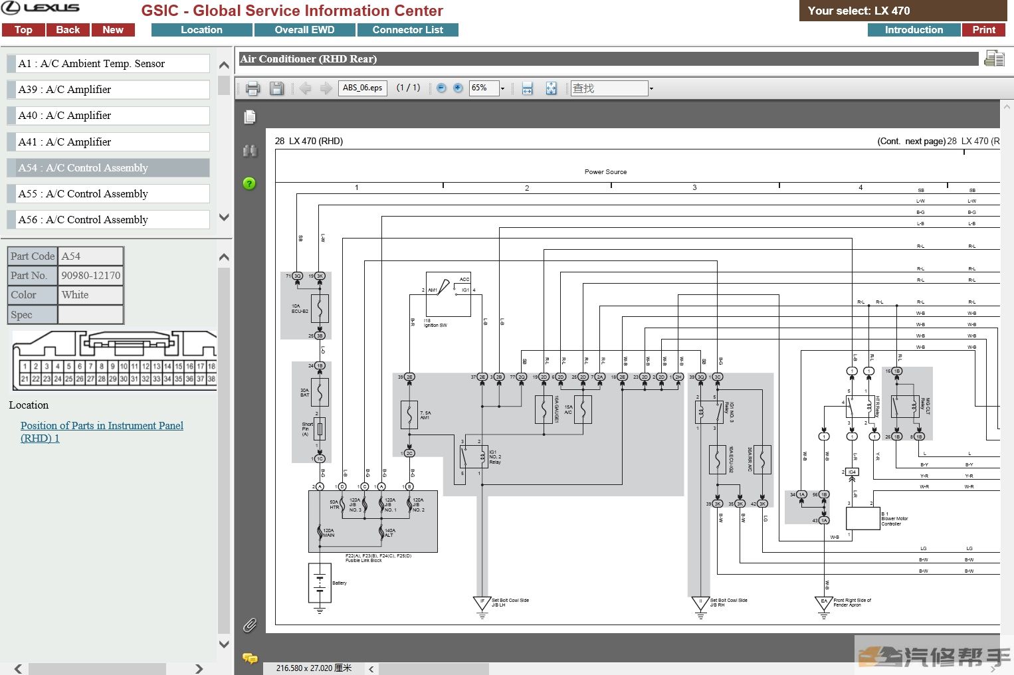This screenshot has width=1014, height=675.
Task: Open attachments paperclip panel
Action: [250, 625]
